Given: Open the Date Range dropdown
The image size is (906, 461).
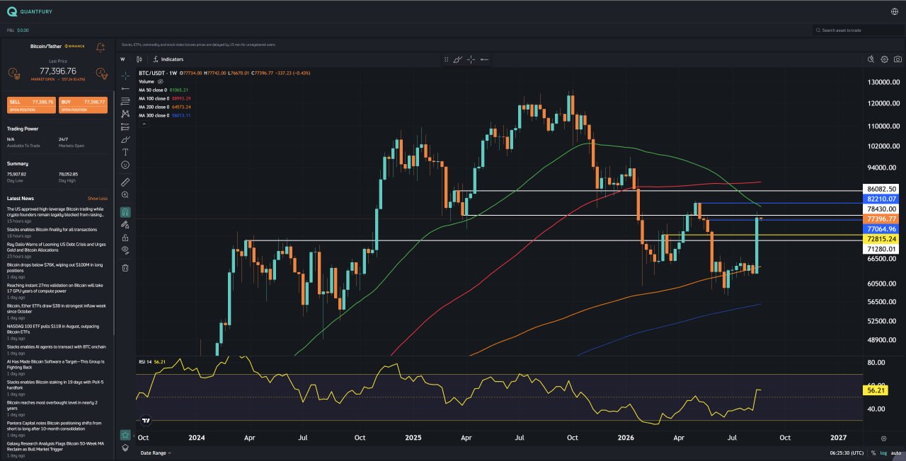Looking at the screenshot, I should point(156,453).
